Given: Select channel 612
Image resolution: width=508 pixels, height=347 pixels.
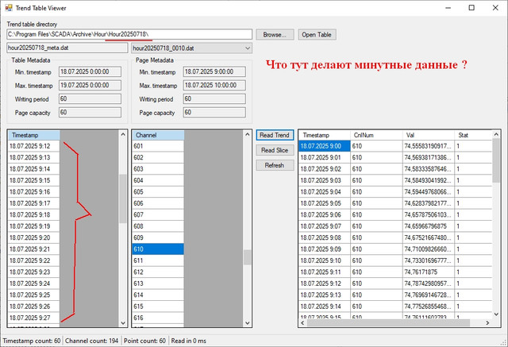Looking at the screenshot, I should click(x=158, y=272).
